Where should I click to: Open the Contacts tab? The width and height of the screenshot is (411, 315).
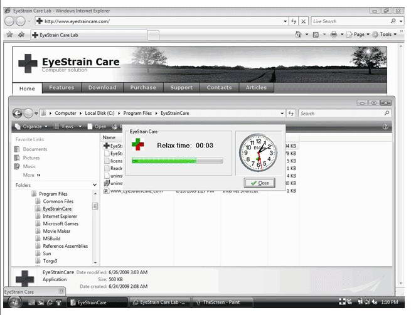[220, 87]
